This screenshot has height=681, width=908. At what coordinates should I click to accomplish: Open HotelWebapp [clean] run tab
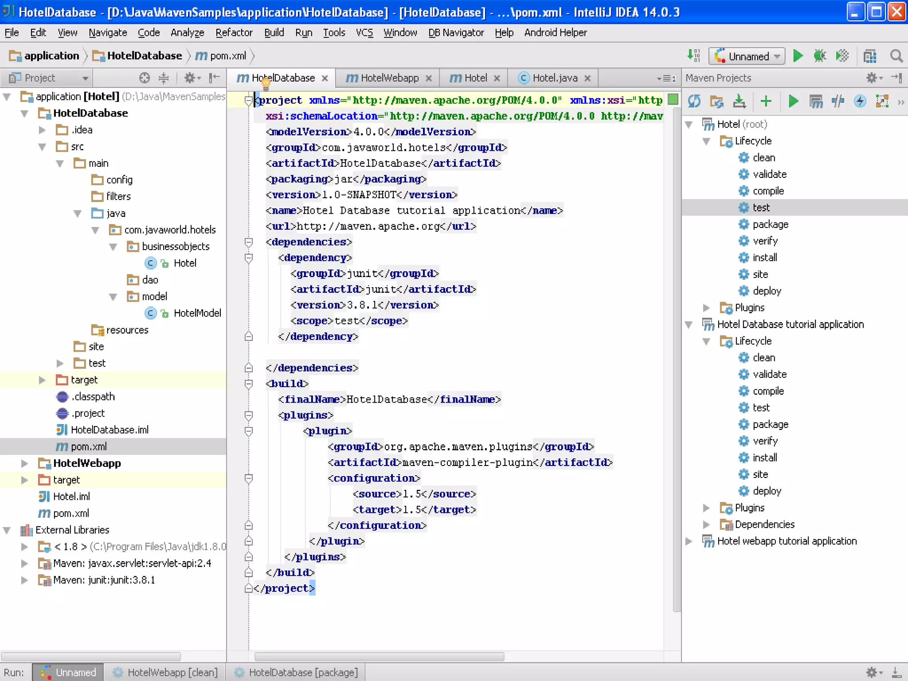click(165, 673)
